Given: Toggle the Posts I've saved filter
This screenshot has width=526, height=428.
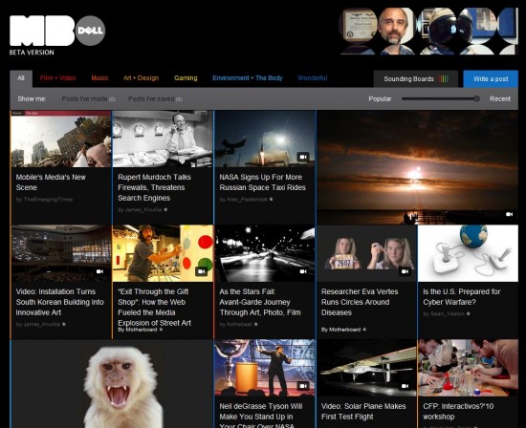Looking at the screenshot, I should [155, 98].
